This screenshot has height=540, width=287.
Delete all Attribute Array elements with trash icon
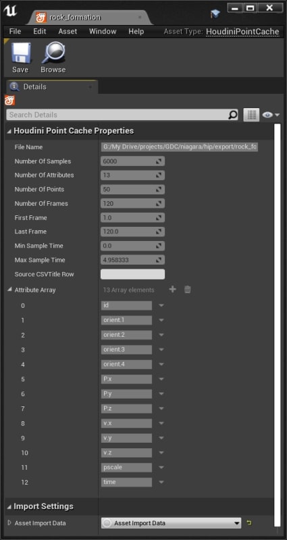188,290
